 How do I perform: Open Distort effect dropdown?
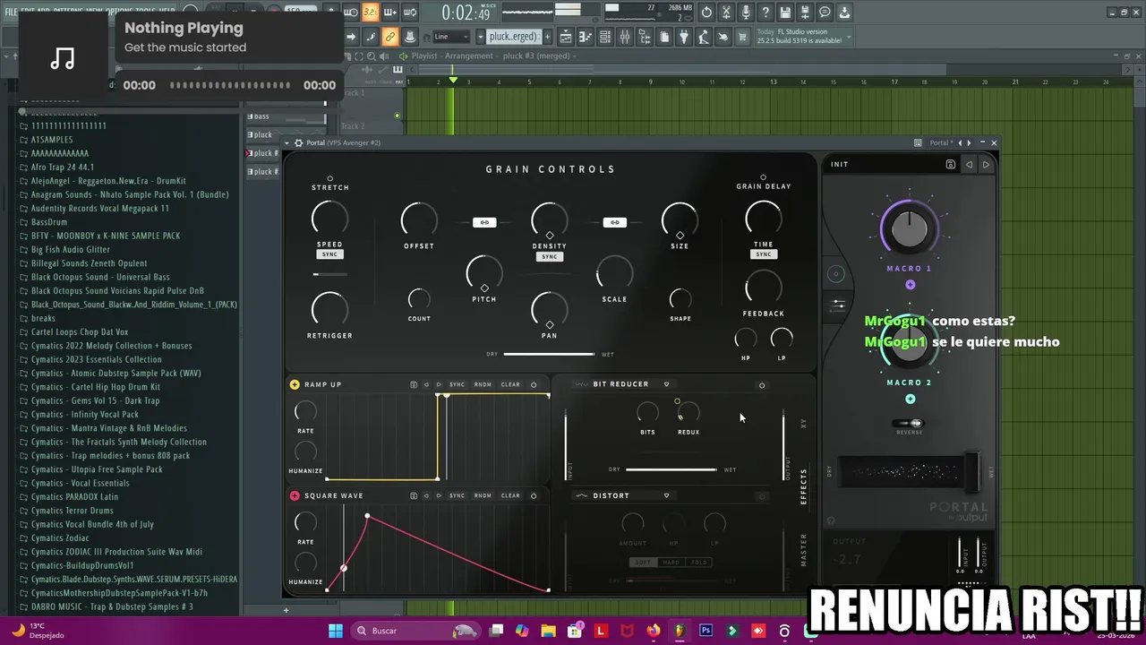[x=666, y=495]
